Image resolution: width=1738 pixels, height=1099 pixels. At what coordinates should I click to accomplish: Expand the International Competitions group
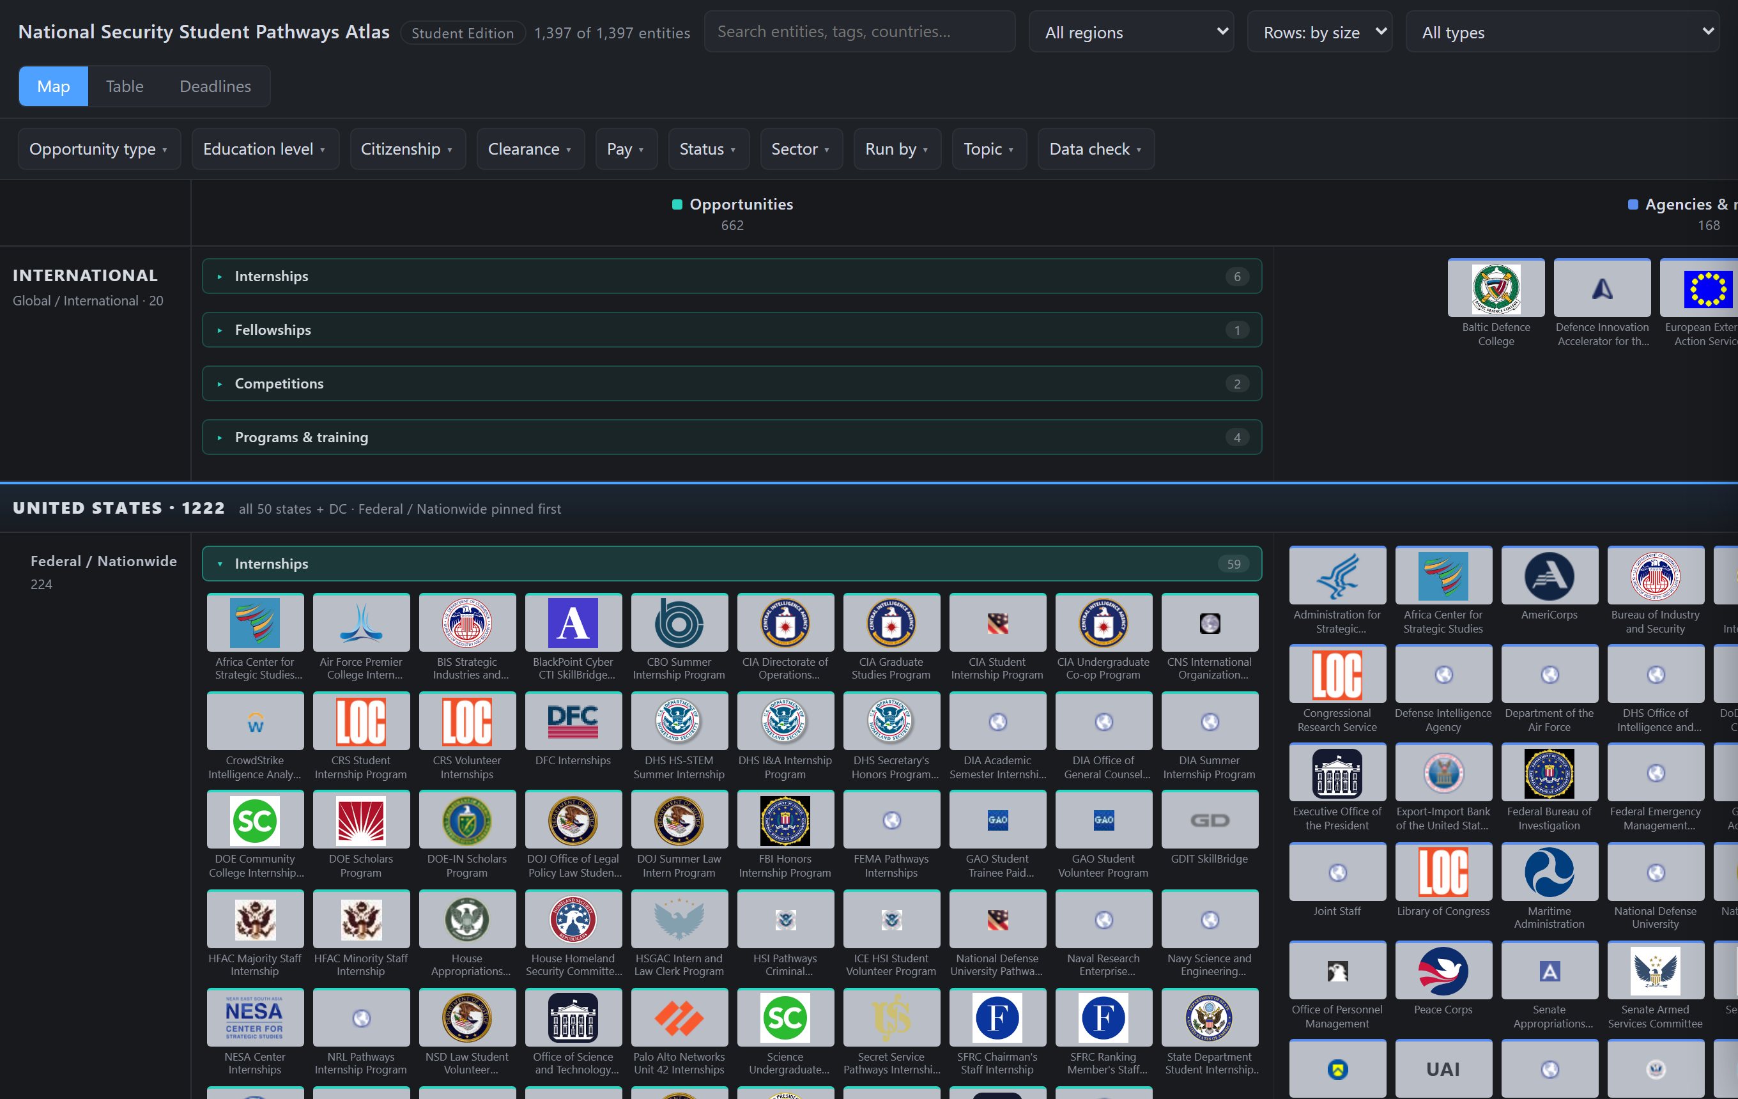click(x=732, y=384)
